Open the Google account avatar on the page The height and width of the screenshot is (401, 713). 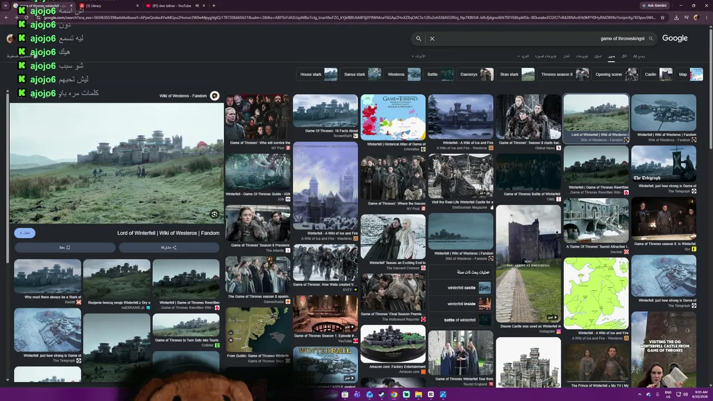[10, 38]
